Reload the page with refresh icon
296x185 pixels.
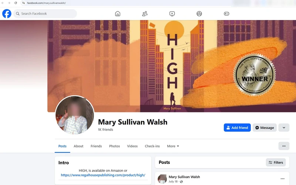point(16,3)
